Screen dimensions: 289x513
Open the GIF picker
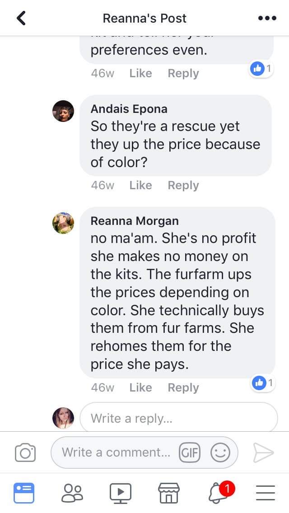pyautogui.click(x=190, y=452)
